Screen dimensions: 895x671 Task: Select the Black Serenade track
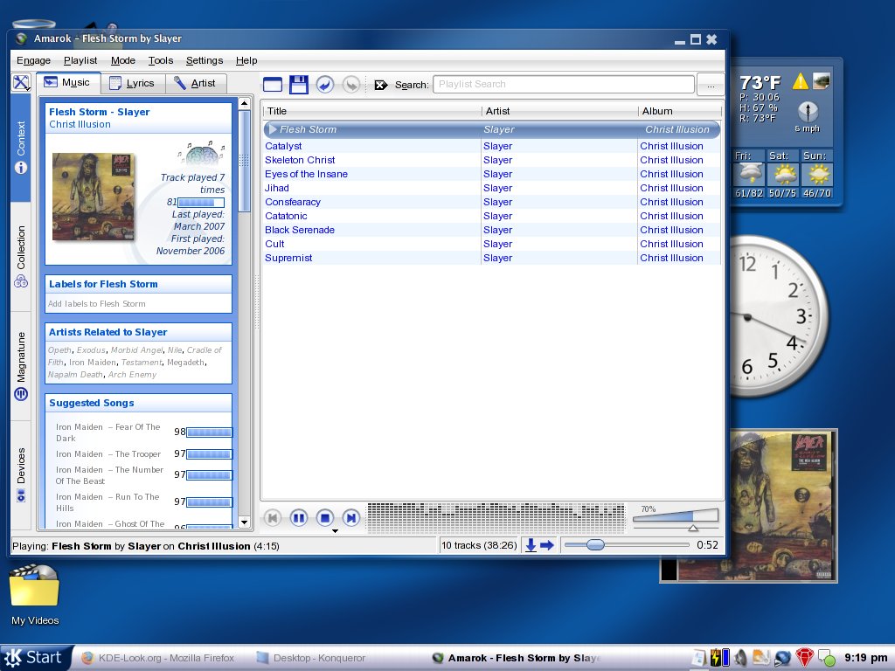coord(491,230)
